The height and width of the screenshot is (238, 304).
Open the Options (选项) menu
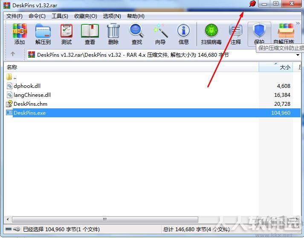click(112, 16)
